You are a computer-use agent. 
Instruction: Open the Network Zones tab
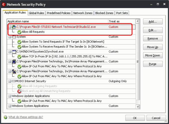point(83,13)
